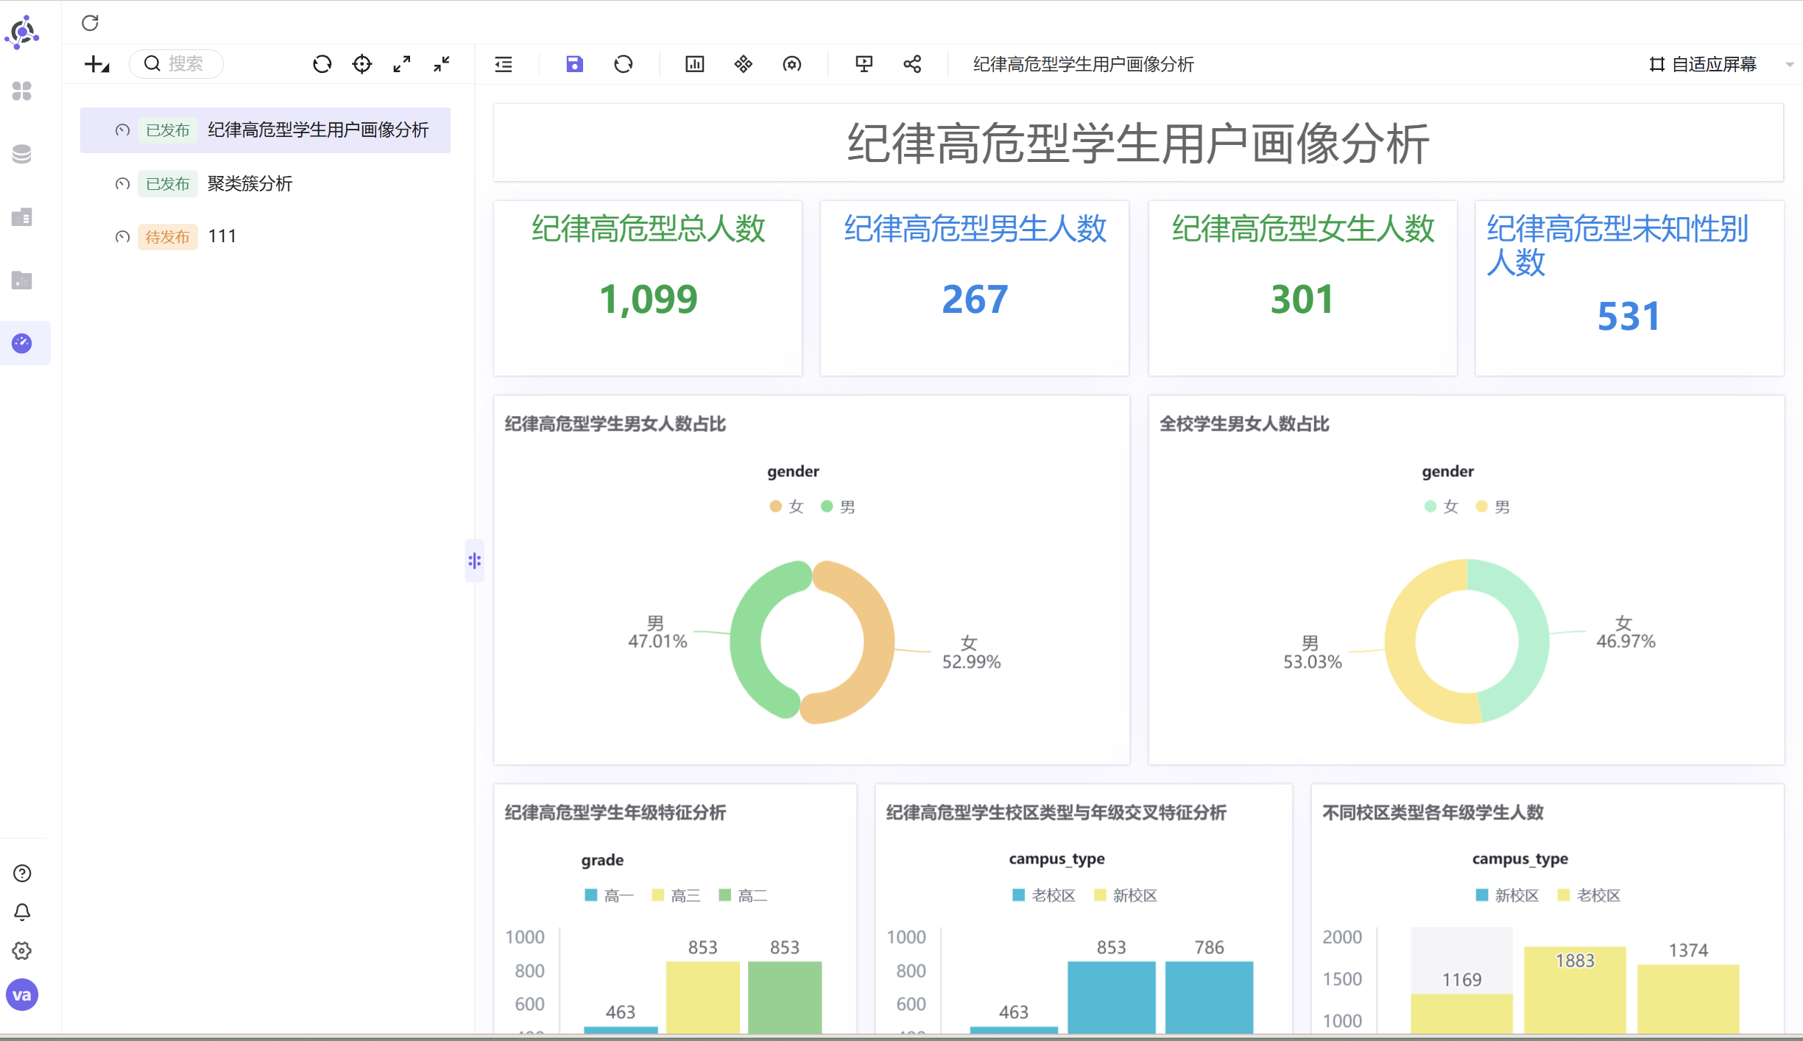This screenshot has width=1803, height=1041.
Task: Toggle 男 legend in 全校学生男女人数占比
Action: [x=1493, y=507]
